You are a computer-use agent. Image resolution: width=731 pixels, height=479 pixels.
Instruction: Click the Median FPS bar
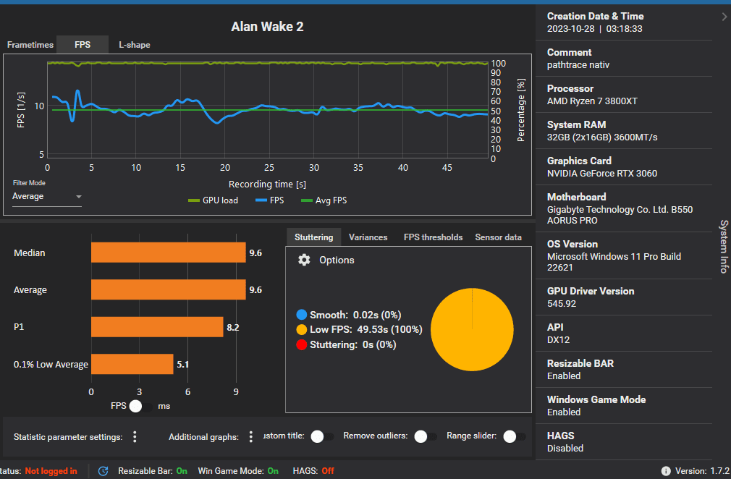[x=169, y=253]
